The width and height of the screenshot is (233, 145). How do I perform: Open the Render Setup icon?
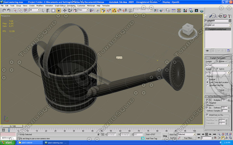[191, 10]
